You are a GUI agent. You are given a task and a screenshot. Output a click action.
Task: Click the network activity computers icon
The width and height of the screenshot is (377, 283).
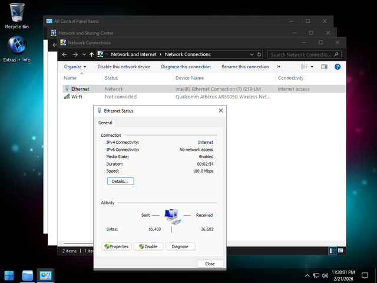click(x=173, y=216)
